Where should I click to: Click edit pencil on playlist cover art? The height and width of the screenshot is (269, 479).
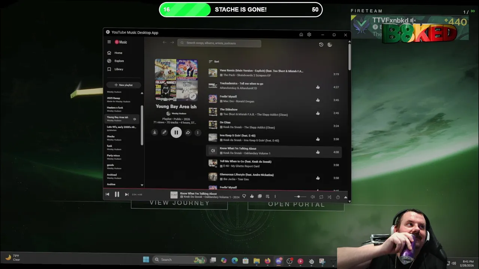coord(192,96)
